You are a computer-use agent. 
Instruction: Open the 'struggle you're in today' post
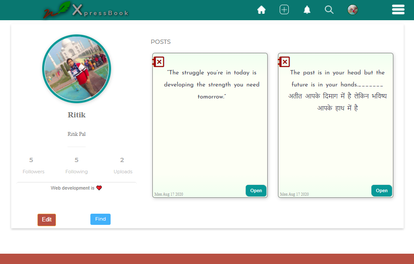click(x=256, y=190)
